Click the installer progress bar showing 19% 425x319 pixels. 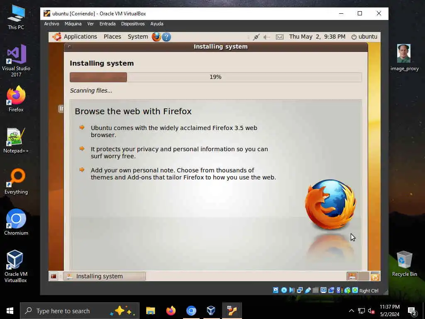click(215, 77)
